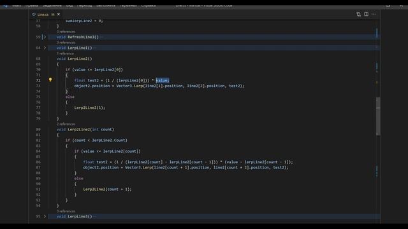Click the vertical scrollbar thumb
The height and width of the screenshot is (229, 408).
[378, 116]
